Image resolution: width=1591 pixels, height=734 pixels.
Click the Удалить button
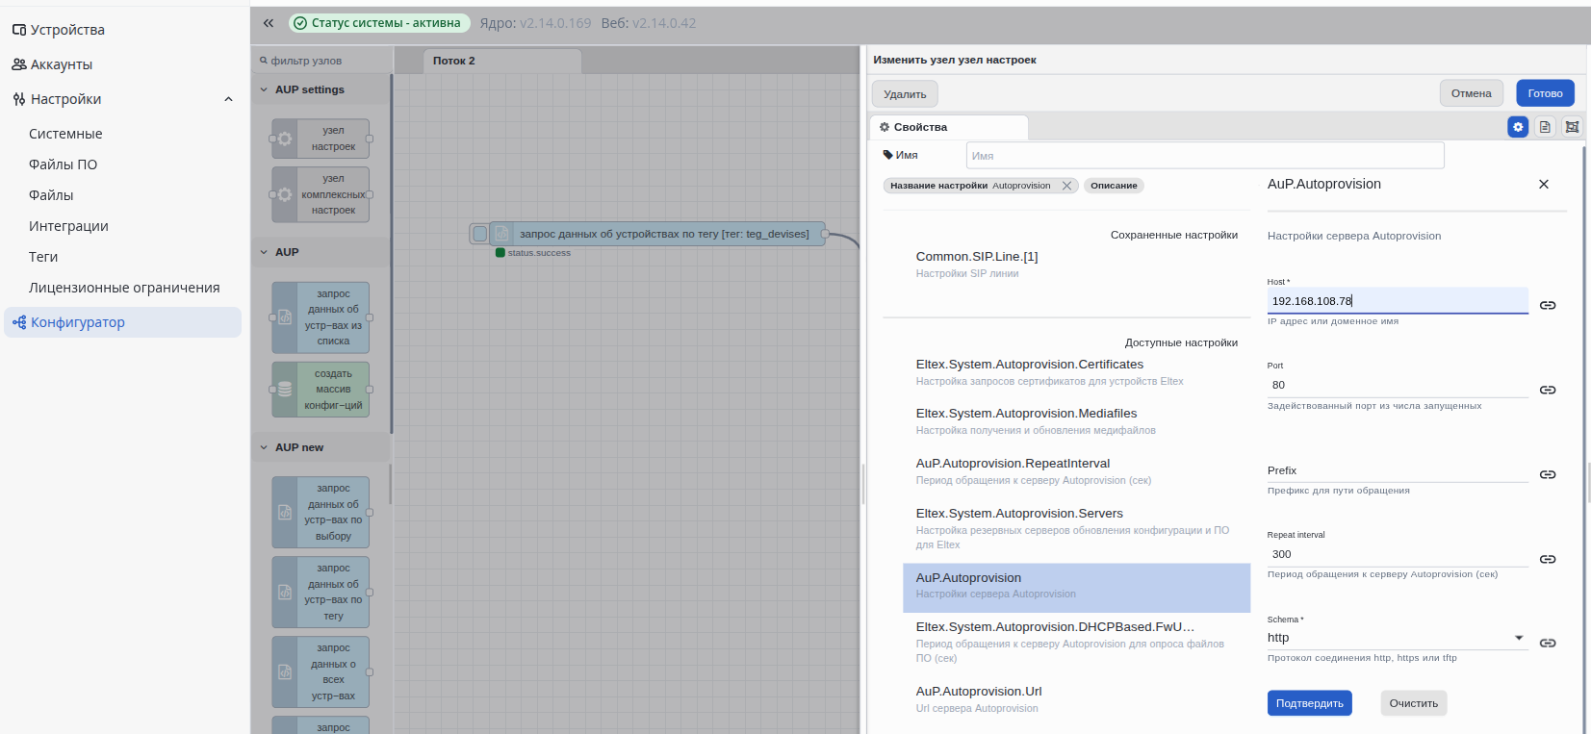click(x=905, y=93)
